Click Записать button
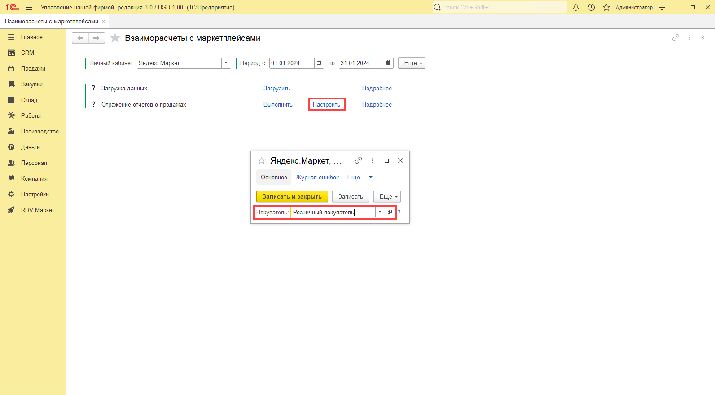 351,196
